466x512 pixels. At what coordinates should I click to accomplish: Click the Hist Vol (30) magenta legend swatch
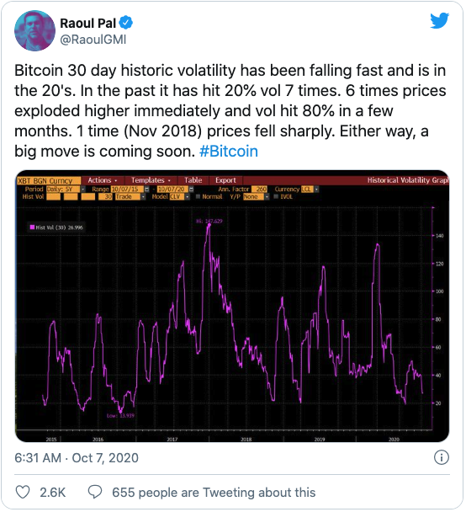(x=32, y=227)
